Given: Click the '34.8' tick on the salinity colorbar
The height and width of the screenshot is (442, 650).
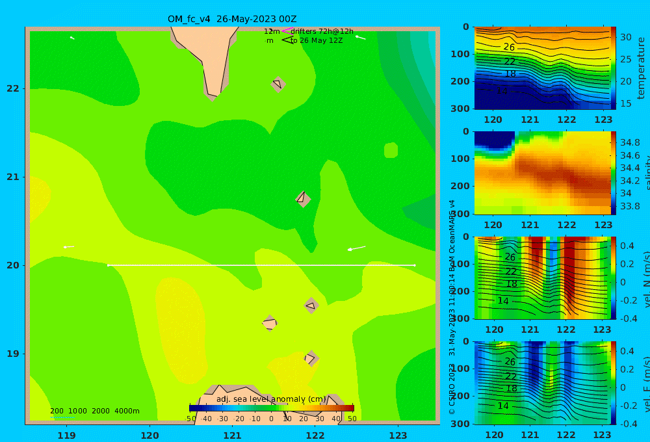Looking at the screenshot, I should point(630,142).
